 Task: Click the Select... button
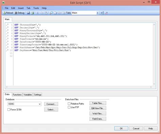51,109
